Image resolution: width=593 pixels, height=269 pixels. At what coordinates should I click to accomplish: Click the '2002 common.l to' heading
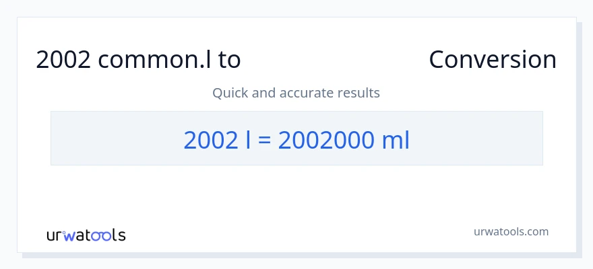pyautogui.click(x=138, y=60)
